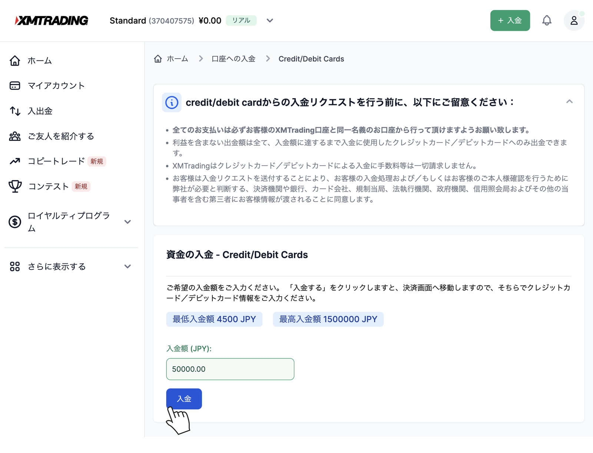Focus the 入金額 (JPY) amount field
The width and height of the screenshot is (593, 453).
pyautogui.click(x=230, y=369)
